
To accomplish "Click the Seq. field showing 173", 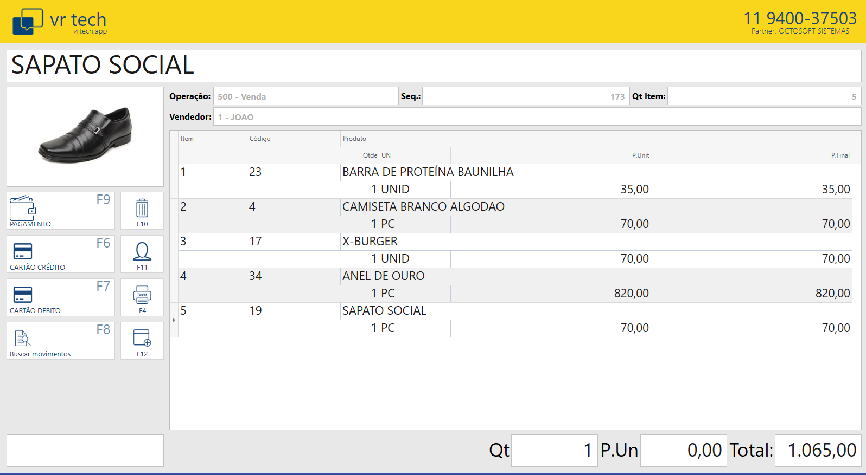I will click(525, 96).
